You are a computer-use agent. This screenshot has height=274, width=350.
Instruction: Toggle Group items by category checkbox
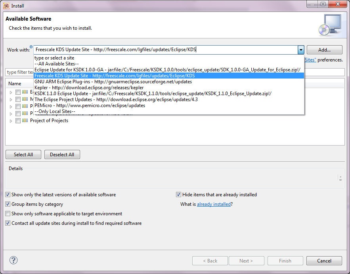pyautogui.click(x=8, y=204)
